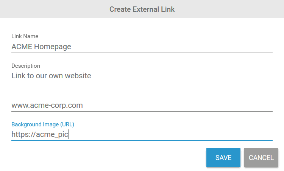The image size is (284, 171).
Task: Place cursor after 'https://acme_pic' text
Action: point(68,135)
